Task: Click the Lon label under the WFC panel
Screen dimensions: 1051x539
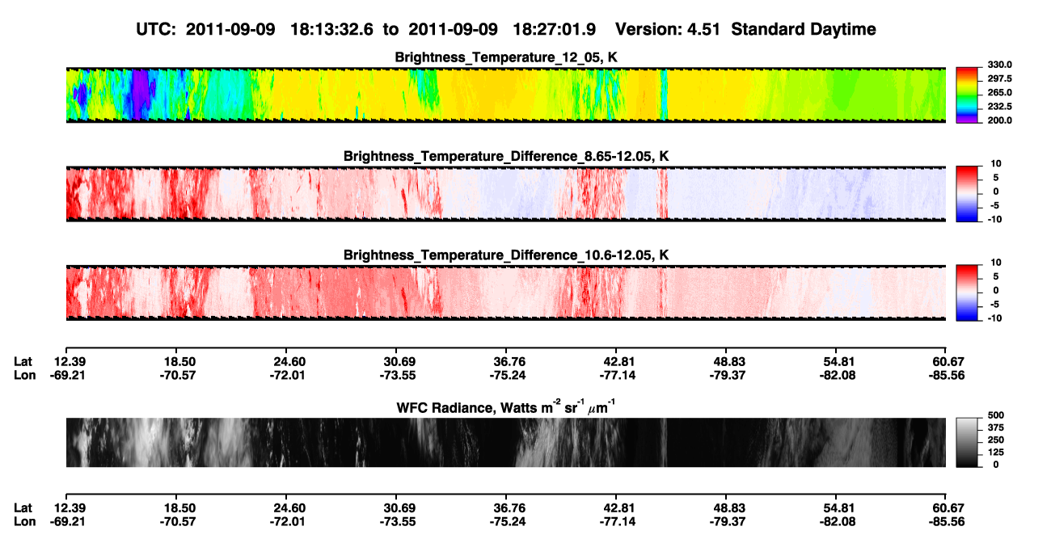Action: tap(23, 520)
